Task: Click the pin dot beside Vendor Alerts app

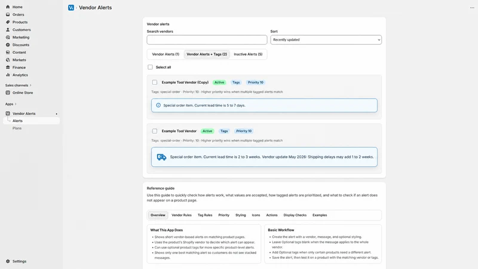Action: 56,114
